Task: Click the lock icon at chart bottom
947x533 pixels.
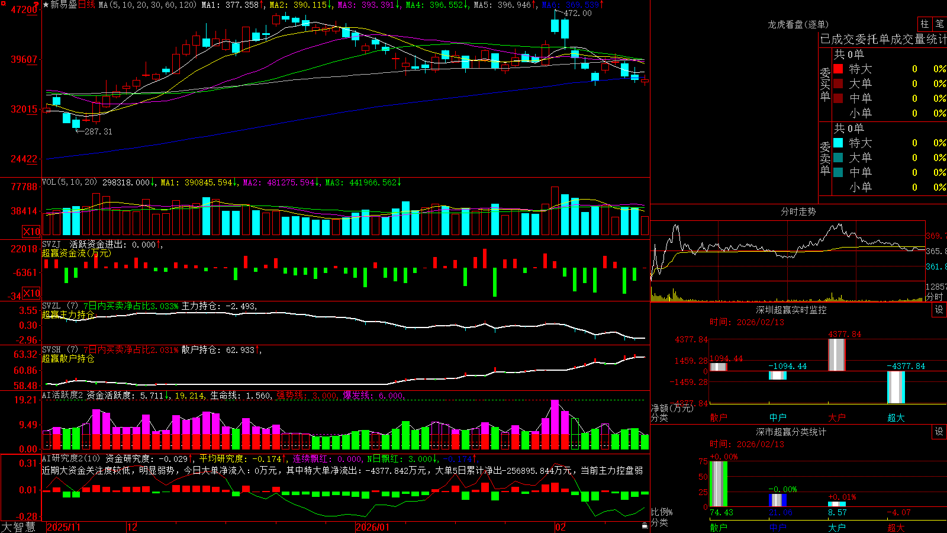Action: coord(645,526)
